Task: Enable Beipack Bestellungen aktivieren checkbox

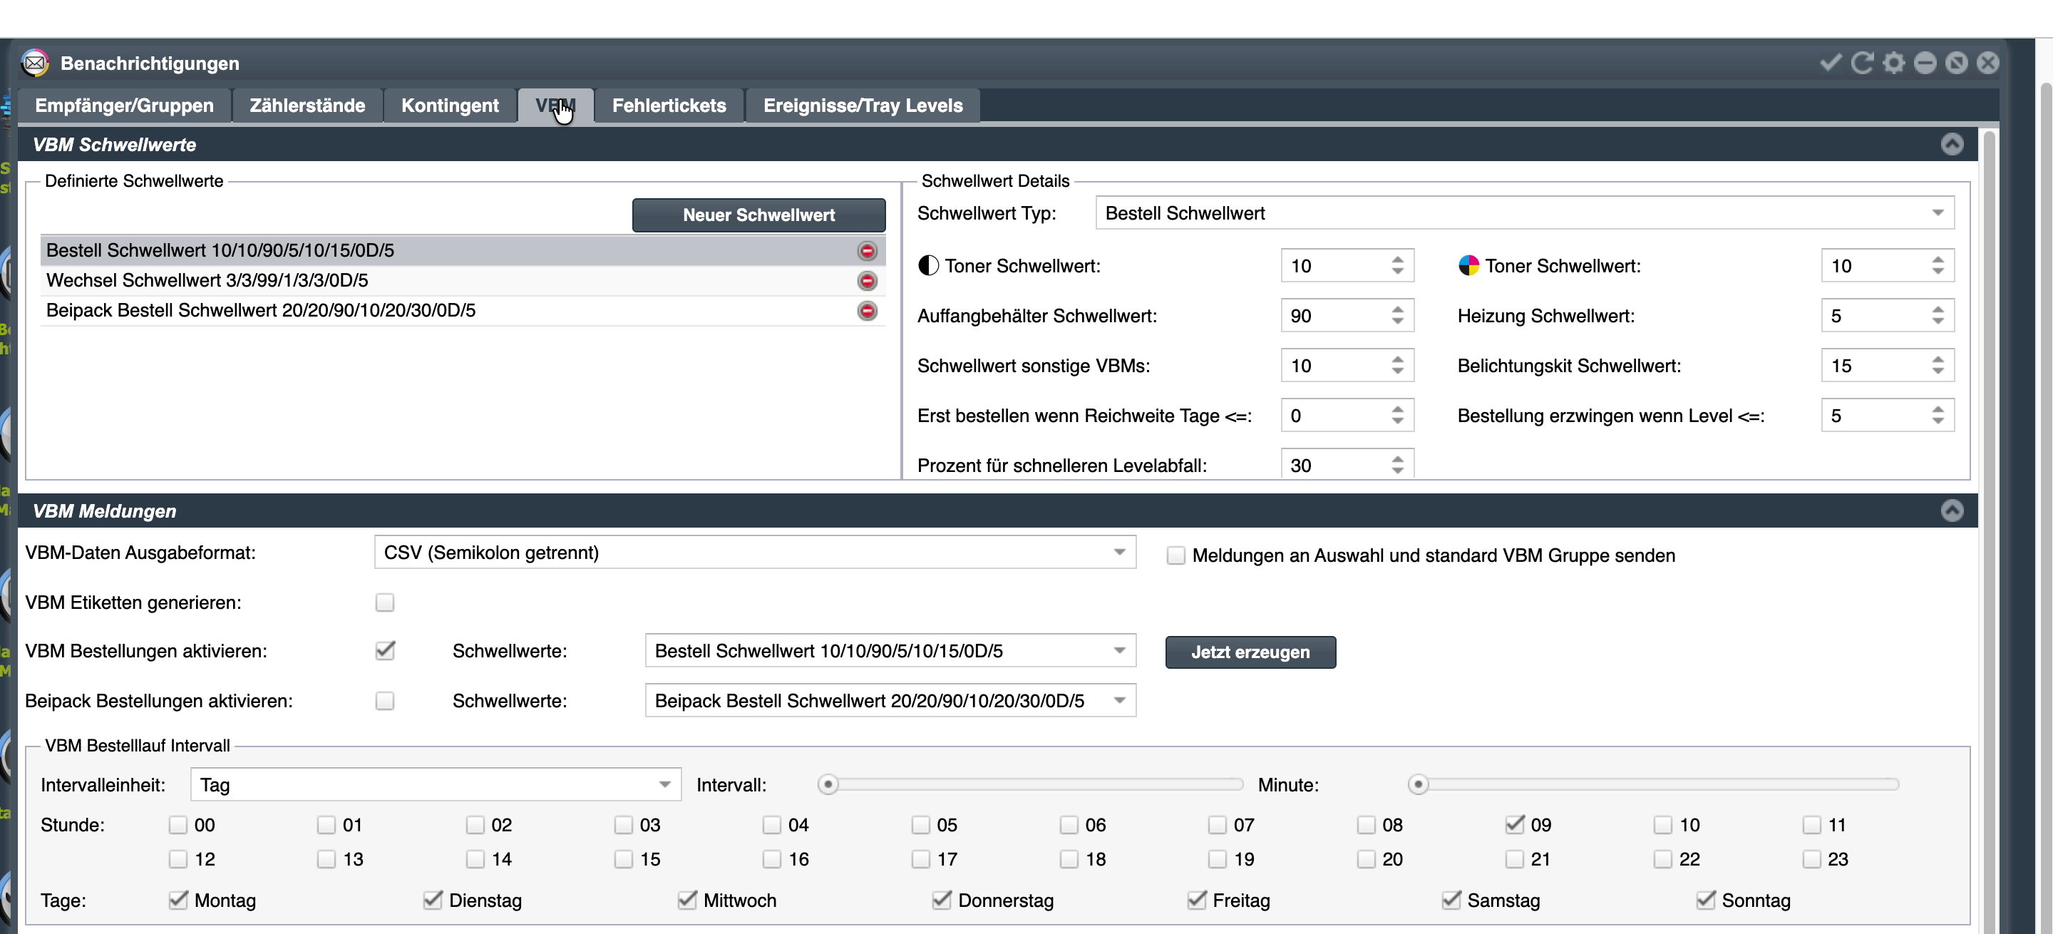Action: pyautogui.click(x=385, y=700)
